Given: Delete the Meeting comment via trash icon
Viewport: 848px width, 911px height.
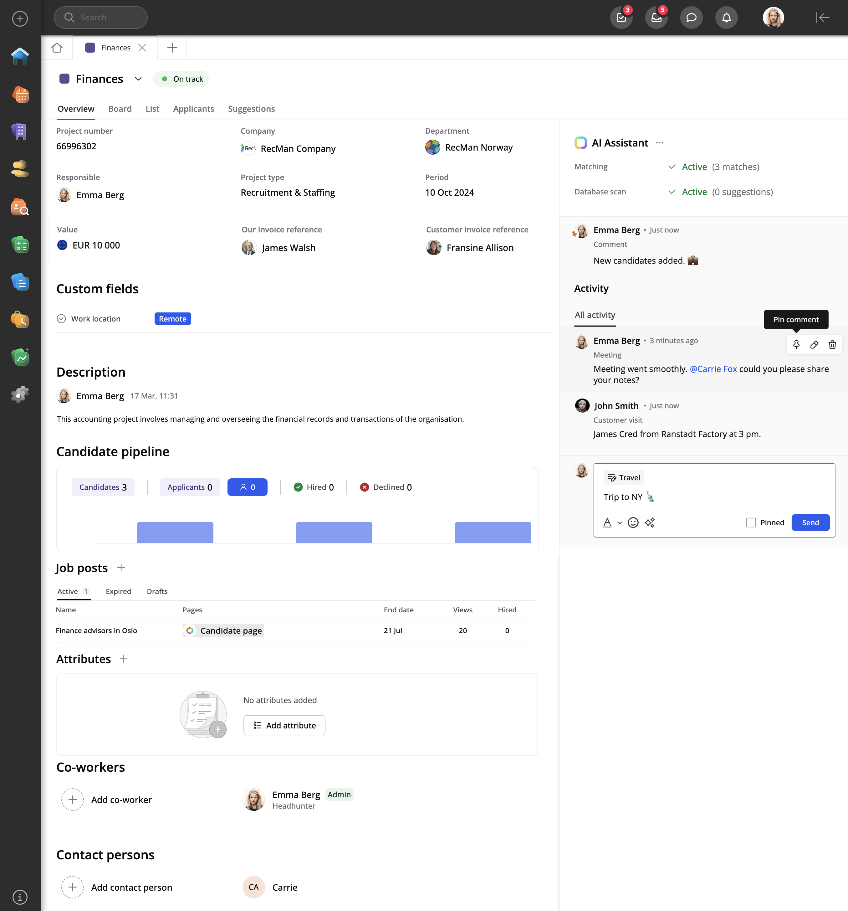Looking at the screenshot, I should [832, 345].
